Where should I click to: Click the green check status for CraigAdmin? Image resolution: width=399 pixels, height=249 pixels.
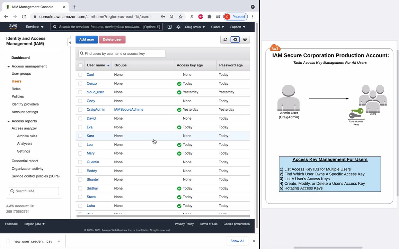click(x=179, y=110)
